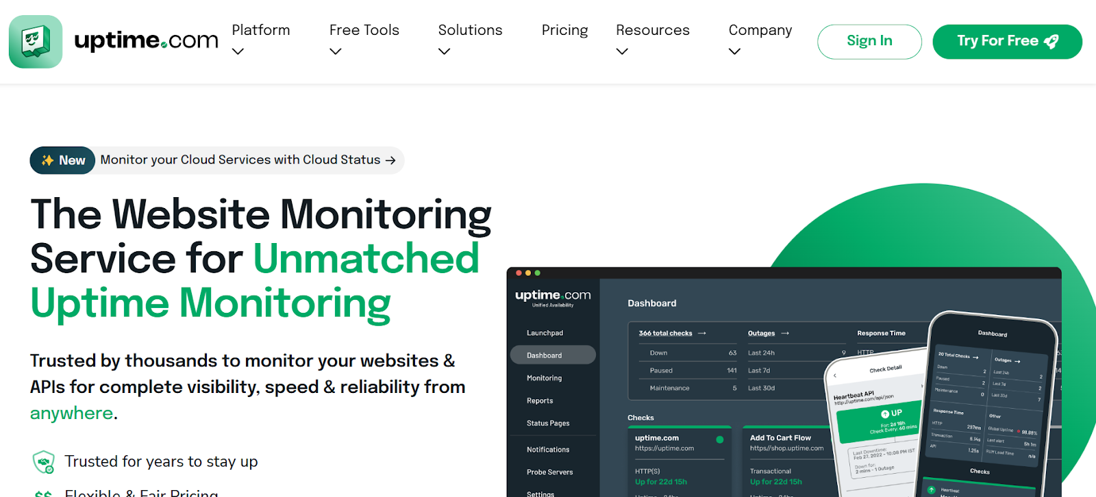Click the arrow next to Outages

click(785, 333)
